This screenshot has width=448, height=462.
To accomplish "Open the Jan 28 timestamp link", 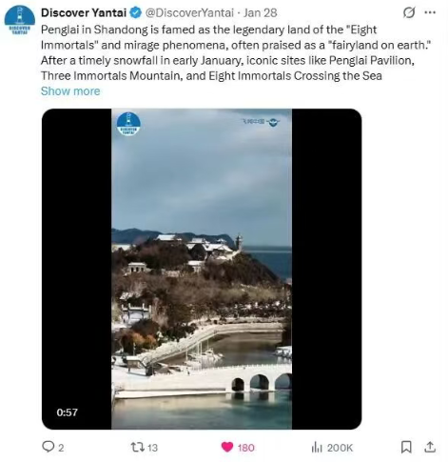I will click(260, 13).
